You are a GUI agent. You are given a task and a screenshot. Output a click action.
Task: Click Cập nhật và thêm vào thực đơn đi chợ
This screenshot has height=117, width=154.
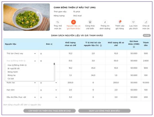click(x=49, y=111)
